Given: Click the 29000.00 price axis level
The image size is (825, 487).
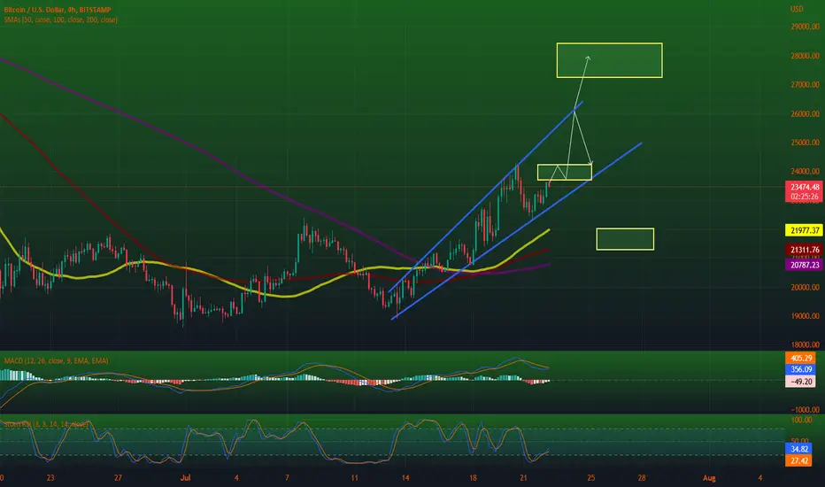Looking at the screenshot, I should coord(805,27).
